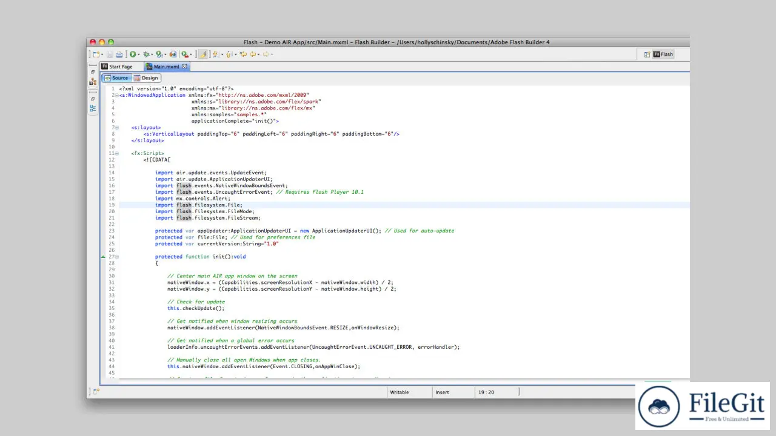Image resolution: width=776 pixels, height=436 pixels.
Task: Click the Next Annotation icon
Action: [215, 54]
